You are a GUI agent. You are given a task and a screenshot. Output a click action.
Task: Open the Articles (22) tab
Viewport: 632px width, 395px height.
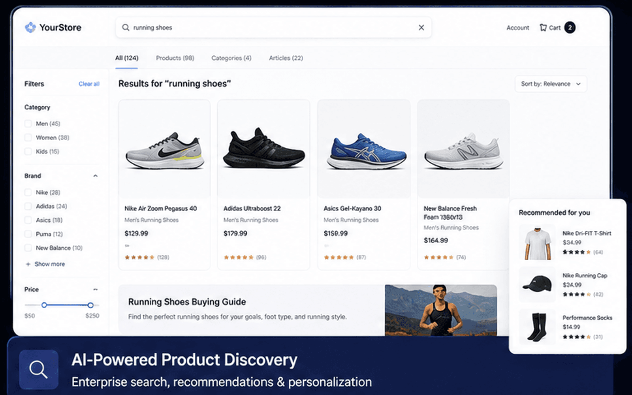[286, 58]
